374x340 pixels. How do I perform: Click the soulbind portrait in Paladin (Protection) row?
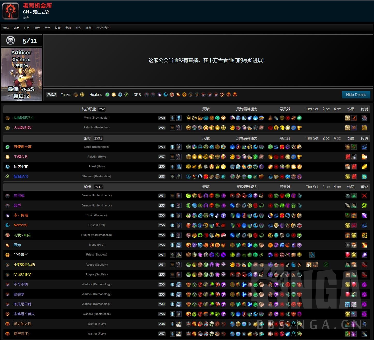(179, 128)
